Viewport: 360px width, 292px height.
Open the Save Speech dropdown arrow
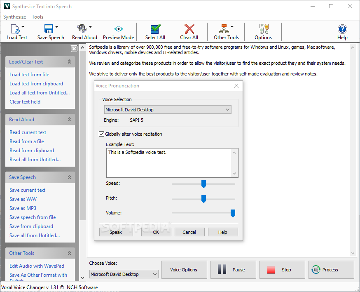(x=56, y=27)
